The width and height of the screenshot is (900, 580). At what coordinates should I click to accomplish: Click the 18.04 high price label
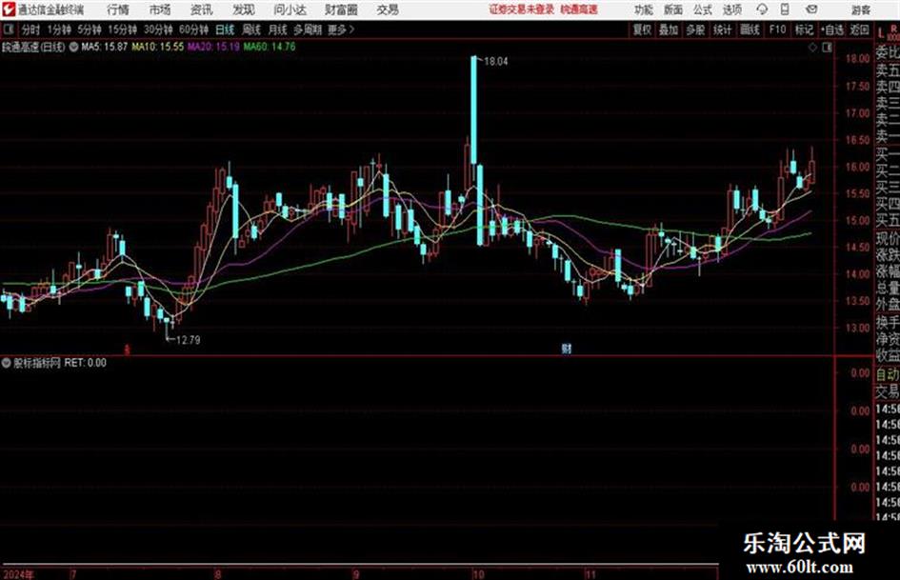pos(496,61)
